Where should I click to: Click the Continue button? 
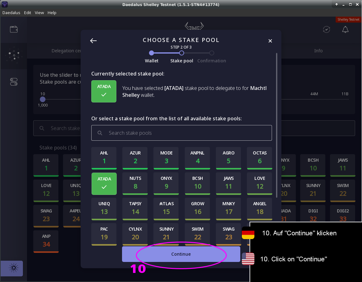pyautogui.click(x=181, y=254)
